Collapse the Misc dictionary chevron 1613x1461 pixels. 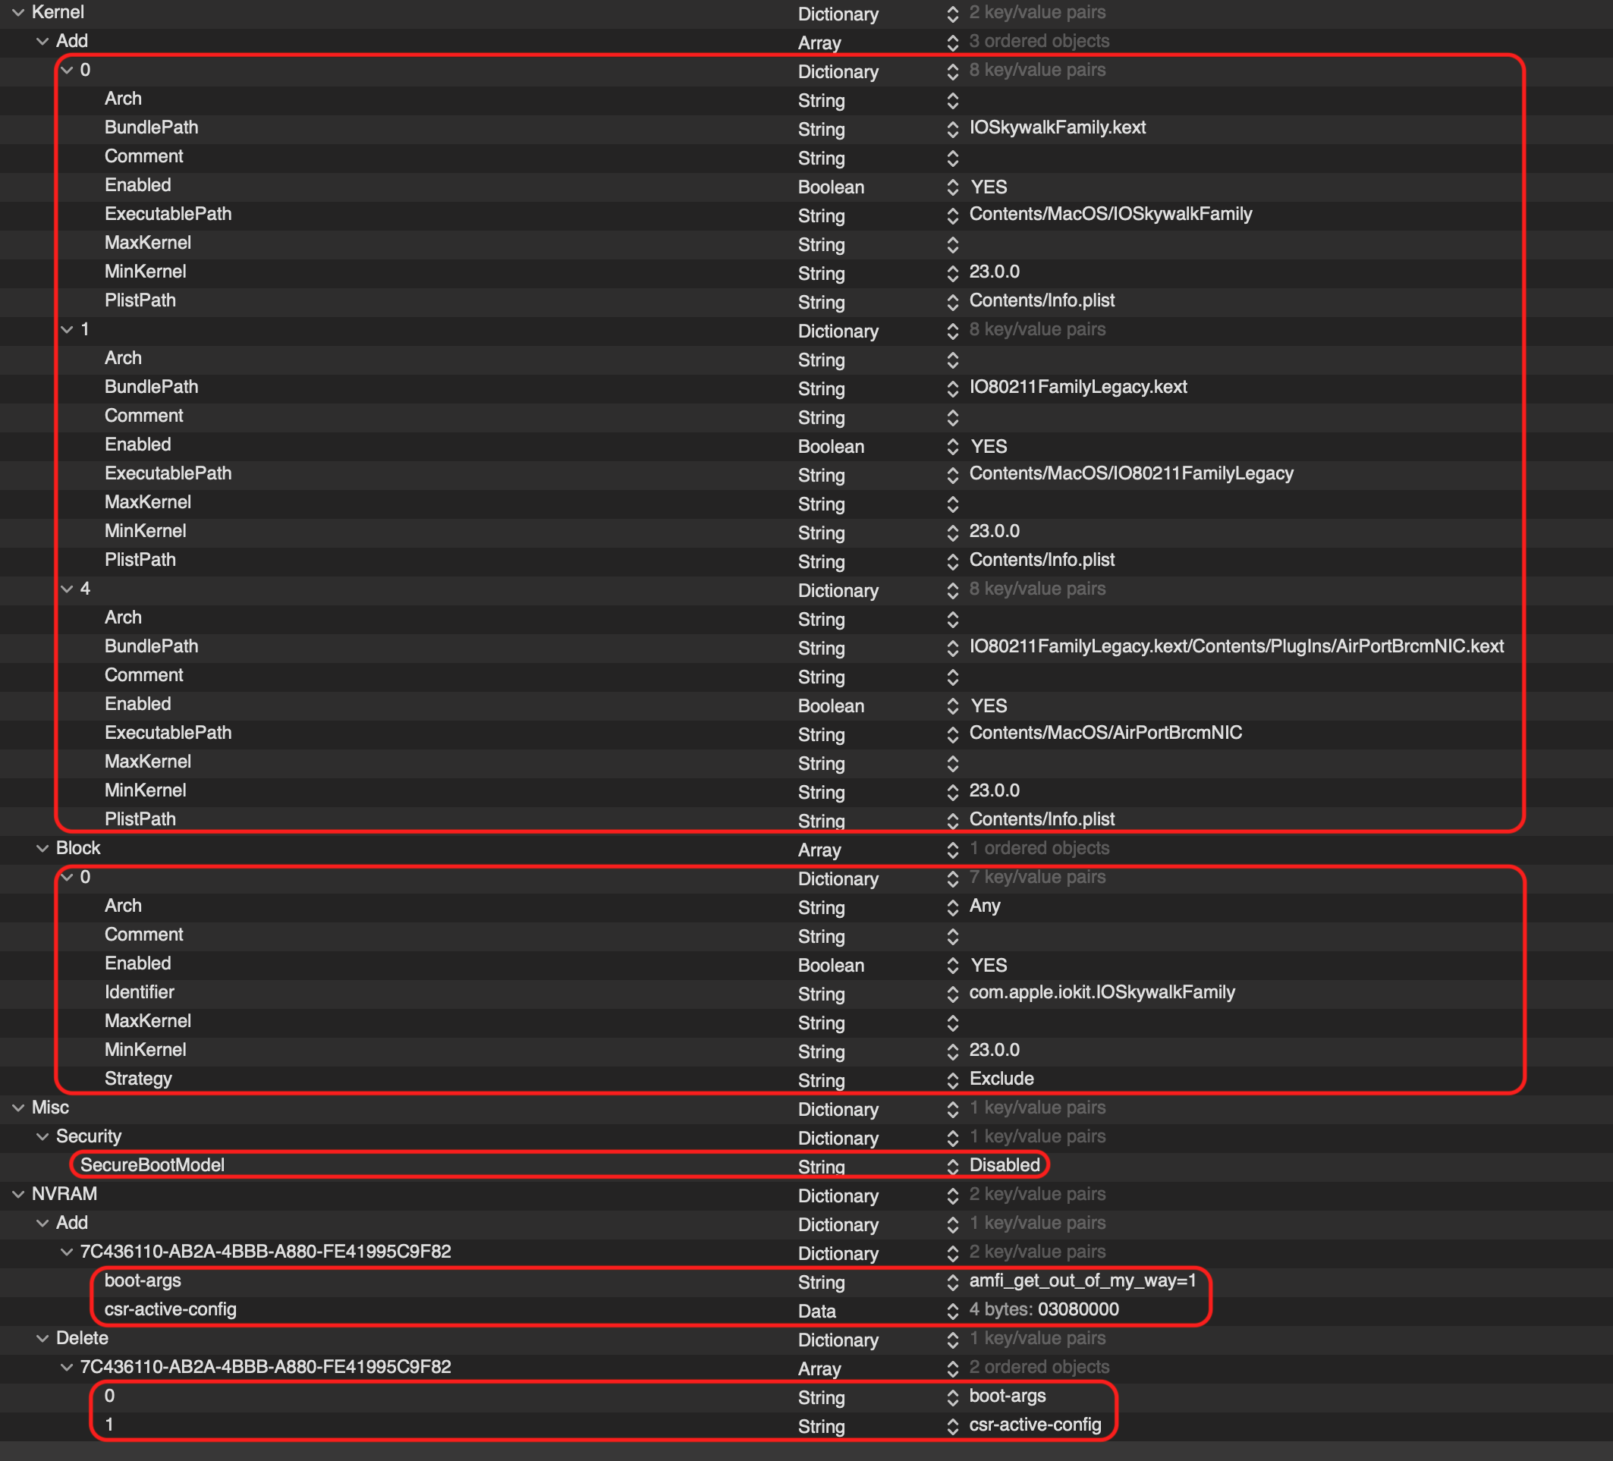pos(18,1108)
